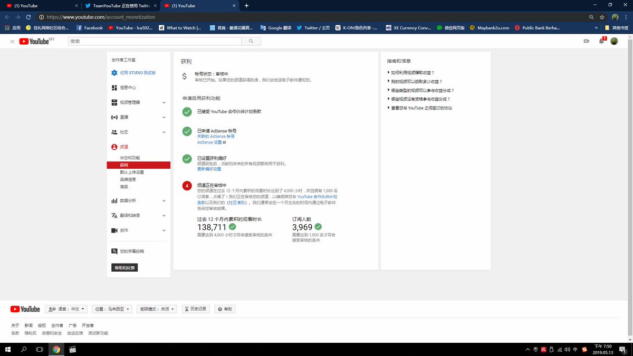633x356 pixels.
Task: Expand the 直播 section chevron
Action: coord(164,117)
